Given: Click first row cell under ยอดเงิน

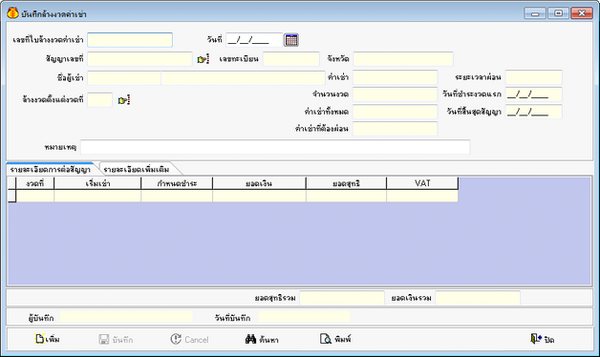Looking at the screenshot, I should (x=259, y=196).
